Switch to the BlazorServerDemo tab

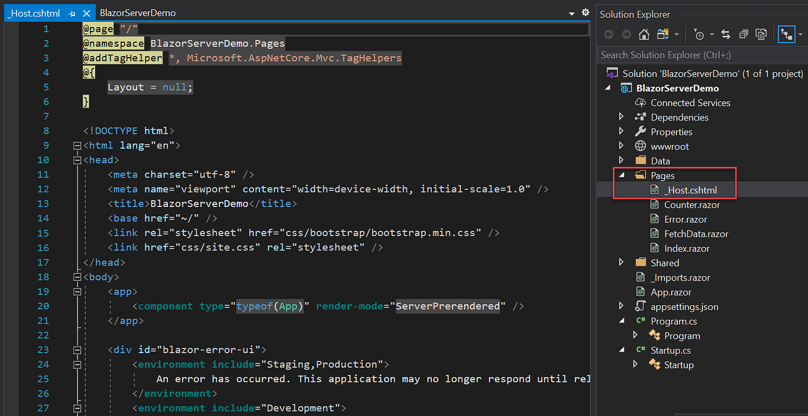[x=137, y=12]
